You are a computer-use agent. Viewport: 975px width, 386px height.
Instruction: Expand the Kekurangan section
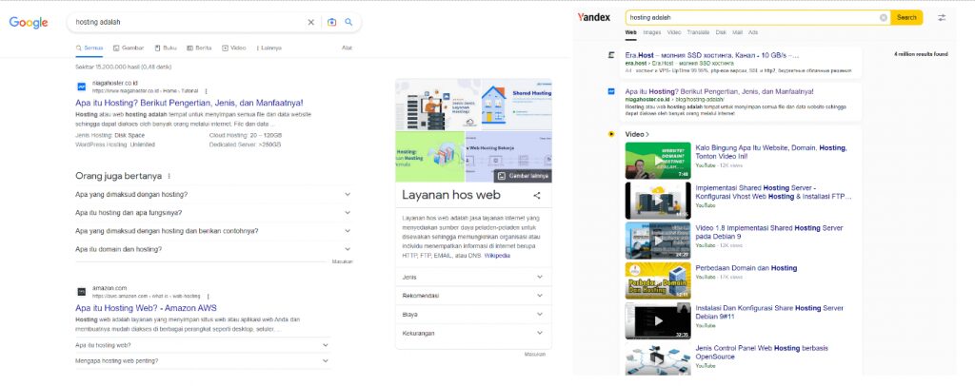click(x=473, y=334)
